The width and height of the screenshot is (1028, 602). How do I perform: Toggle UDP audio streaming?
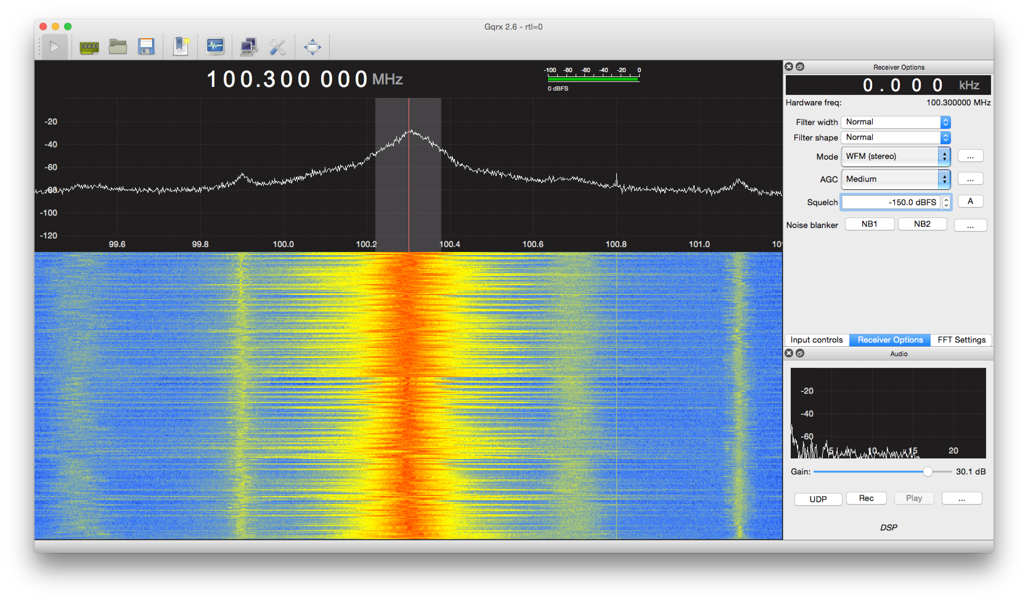818,499
